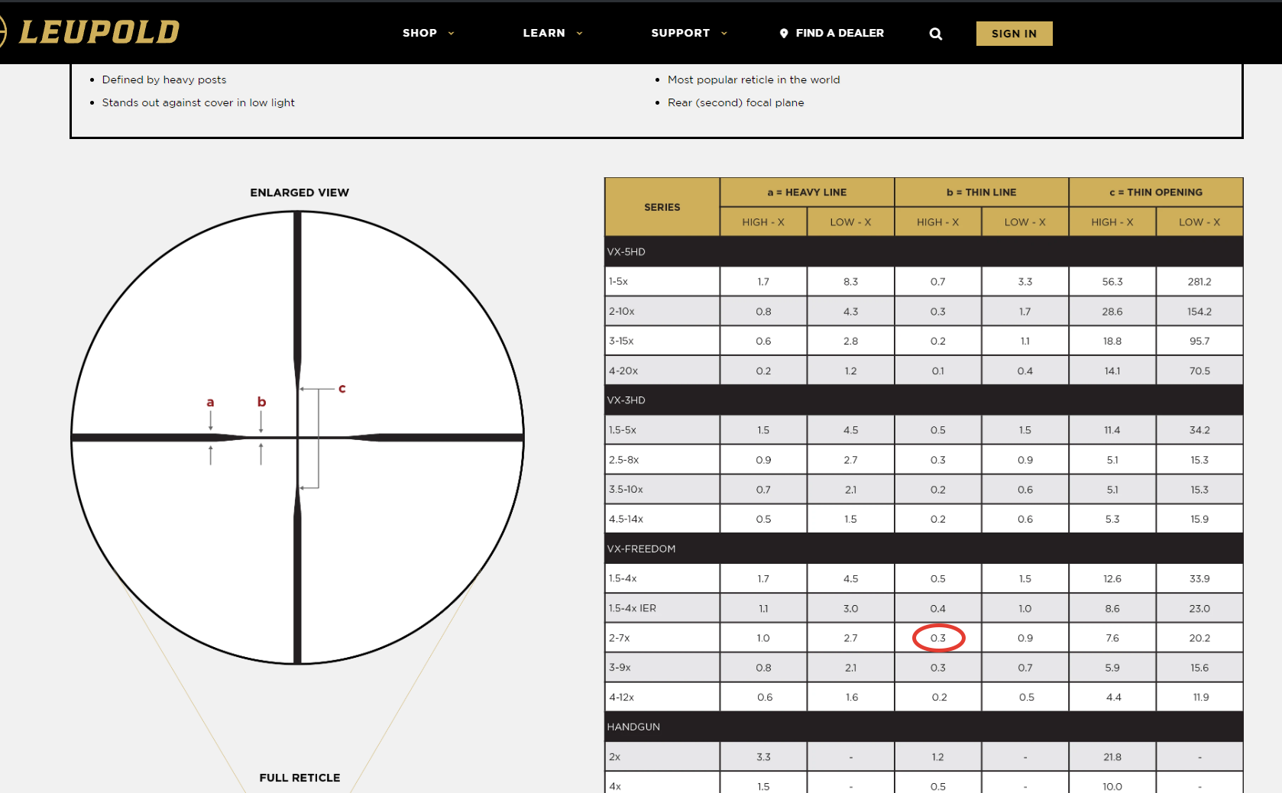This screenshot has height=793, width=1282.
Task: Select the HANDGUN section row
Action: 924,727
